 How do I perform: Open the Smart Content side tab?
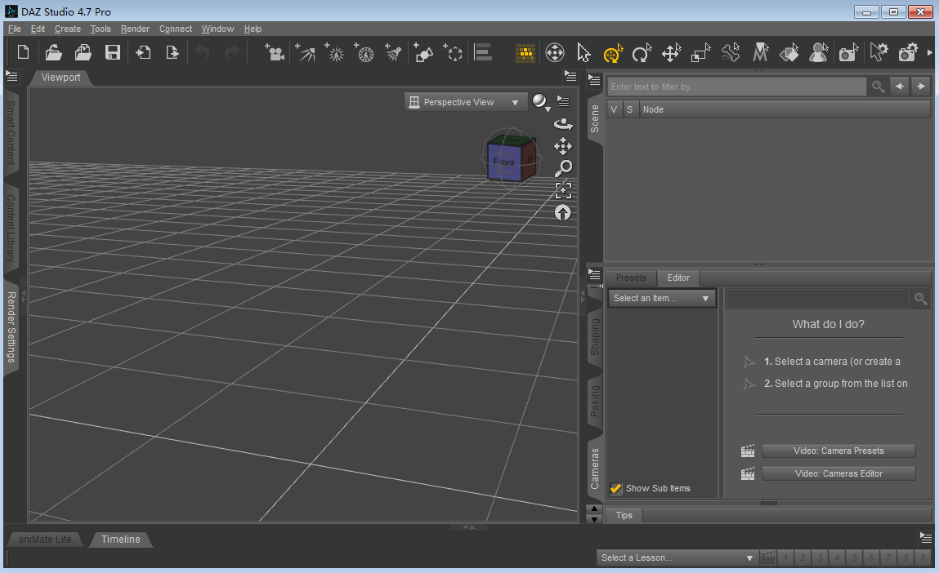pyautogui.click(x=11, y=132)
